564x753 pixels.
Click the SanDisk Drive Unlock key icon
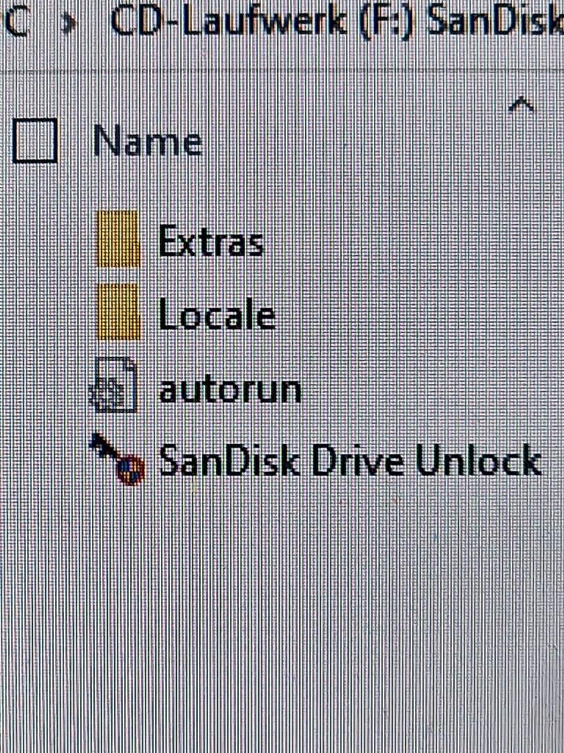(118, 459)
